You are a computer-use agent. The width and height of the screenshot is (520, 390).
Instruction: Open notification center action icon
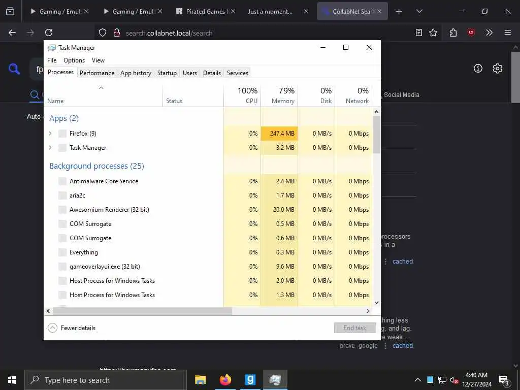pyautogui.click(x=504, y=380)
